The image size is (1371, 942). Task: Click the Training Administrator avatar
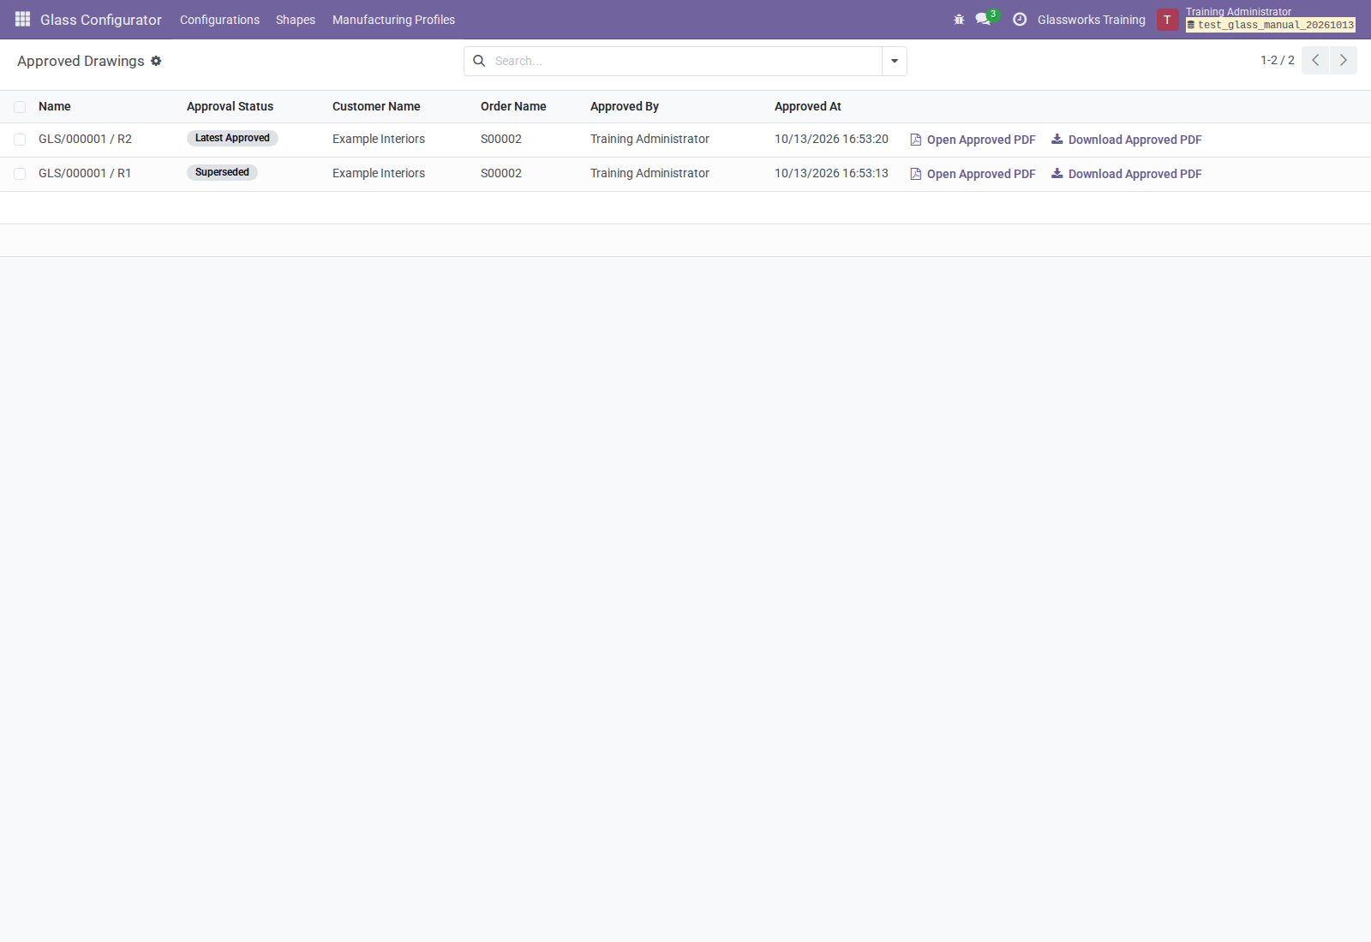click(x=1167, y=20)
